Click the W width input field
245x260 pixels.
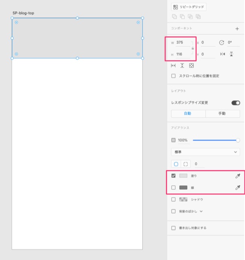click(183, 42)
